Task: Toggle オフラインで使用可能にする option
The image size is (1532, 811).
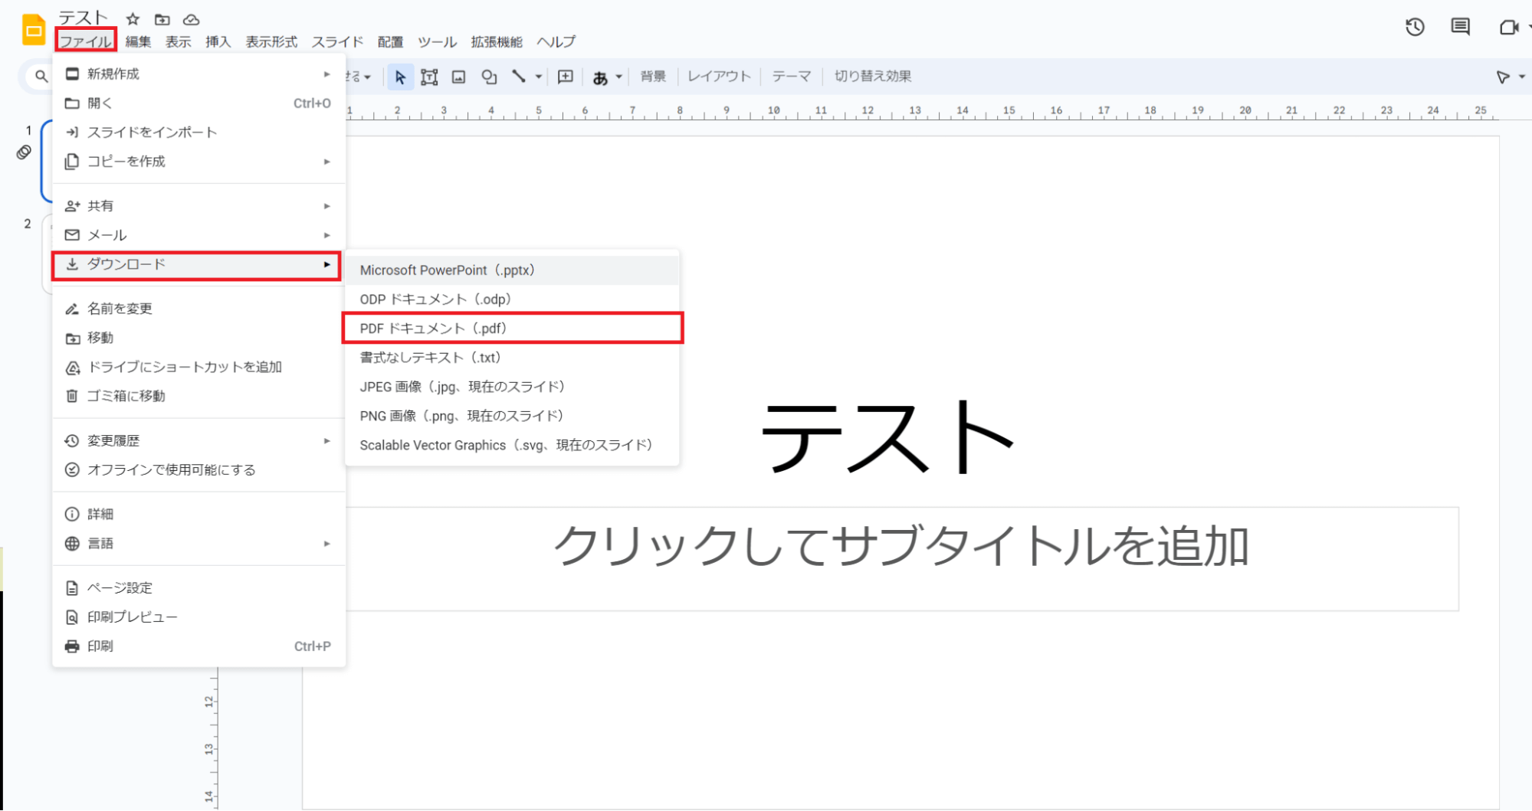Action: point(171,469)
